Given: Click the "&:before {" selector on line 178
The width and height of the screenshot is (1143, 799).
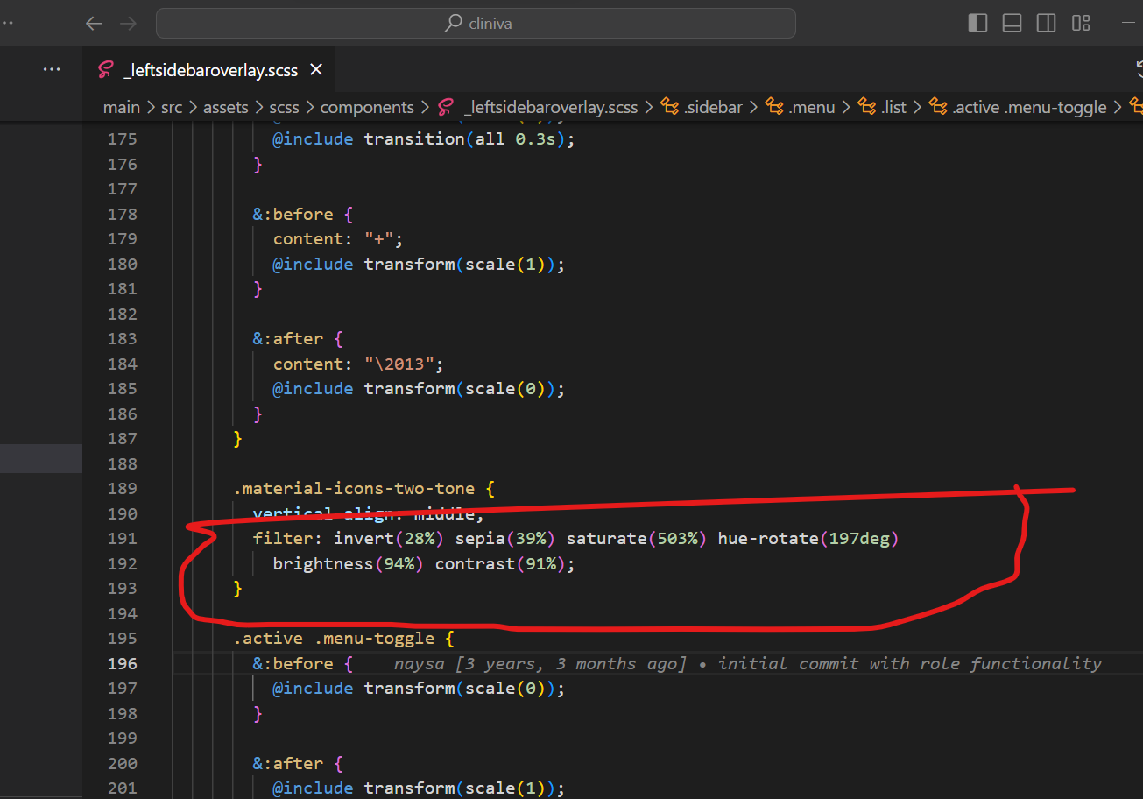Looking at the screenshot, I should (303, 214).
